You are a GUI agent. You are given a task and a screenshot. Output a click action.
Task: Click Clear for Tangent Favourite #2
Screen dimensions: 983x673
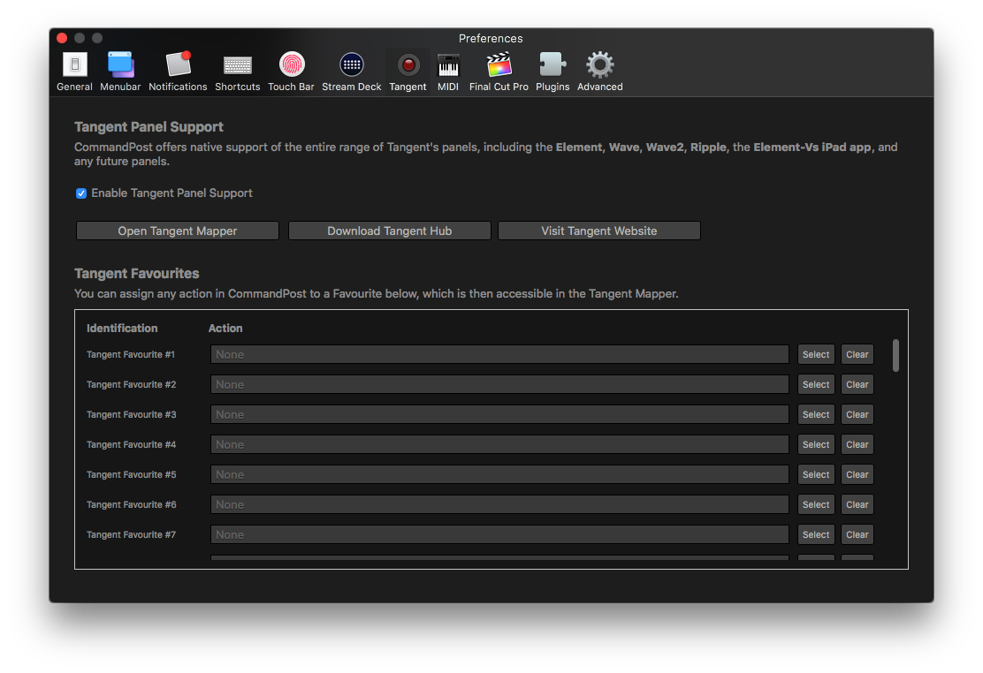click(x=857, y=385)
